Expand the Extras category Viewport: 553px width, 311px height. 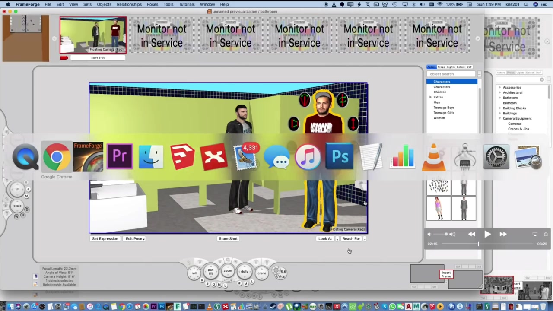pos(430,97)
